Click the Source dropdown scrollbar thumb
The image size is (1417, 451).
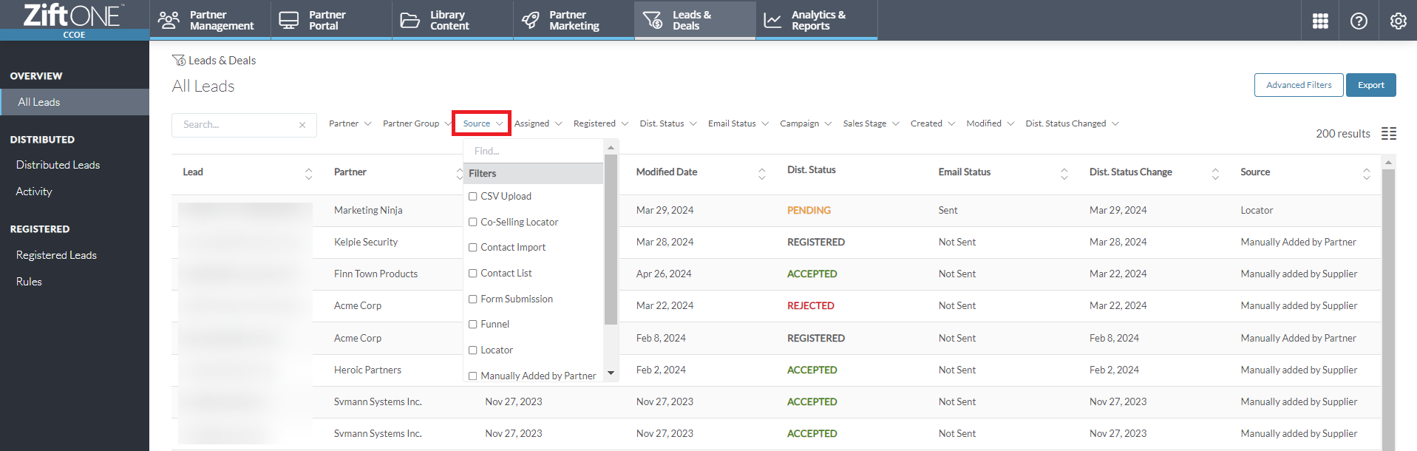click(x=611, y=240)
